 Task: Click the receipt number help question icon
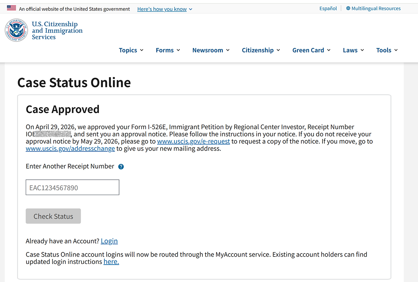tap(121, 167)
